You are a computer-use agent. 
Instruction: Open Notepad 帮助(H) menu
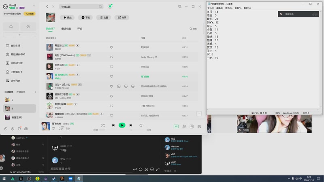(x=247, y=8)
